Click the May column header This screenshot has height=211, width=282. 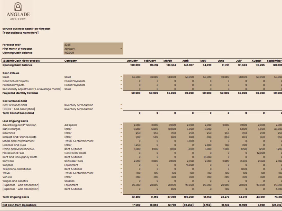(203, 61)
